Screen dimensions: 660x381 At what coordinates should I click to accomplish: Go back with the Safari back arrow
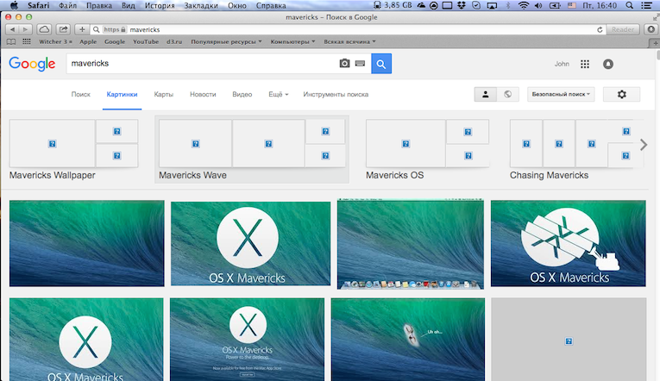click(x=12, y=29)
